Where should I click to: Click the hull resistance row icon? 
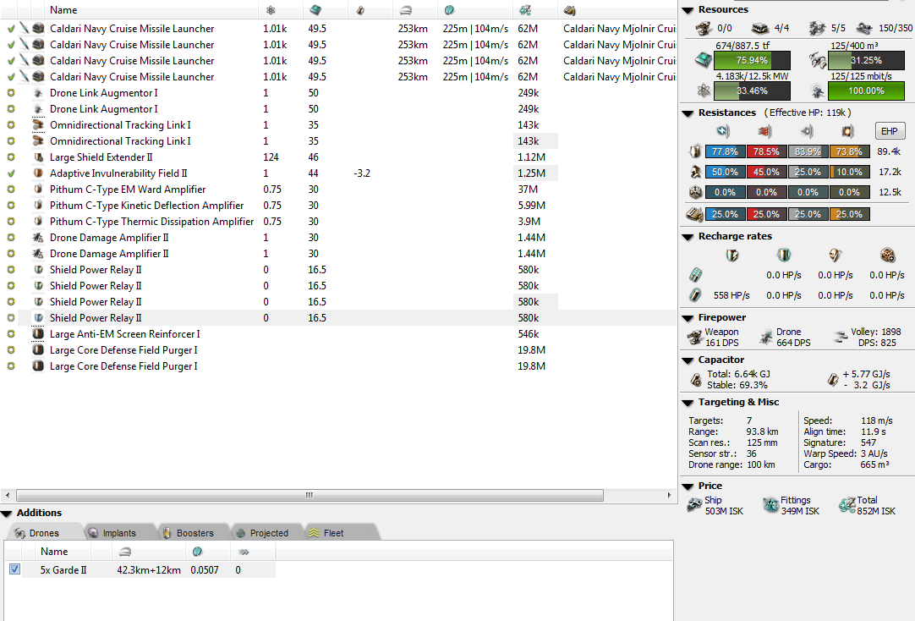695,192
